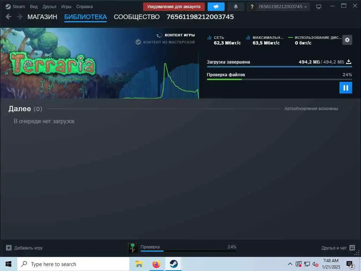Click the network tray icon
Viewport: 361px width, 271px height.
(x=307, y=264)
